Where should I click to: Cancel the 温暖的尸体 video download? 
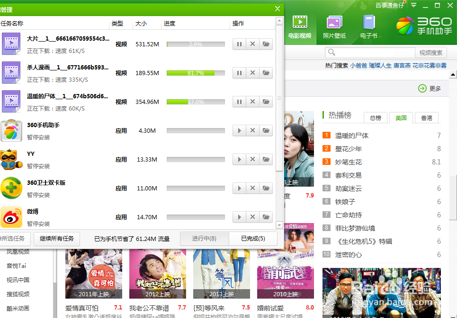pos(253,102)
